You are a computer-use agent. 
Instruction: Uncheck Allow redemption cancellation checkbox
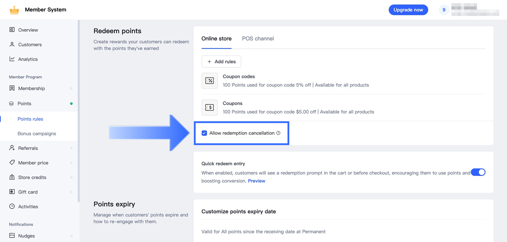point(204,133)
